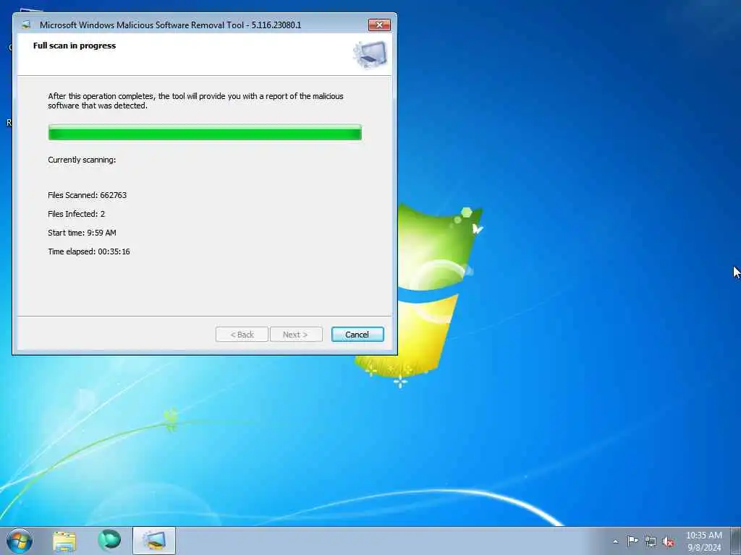This screenshot has width=741, height=555.
Task: Launch the green globe taskbar app
Action: 109,541
